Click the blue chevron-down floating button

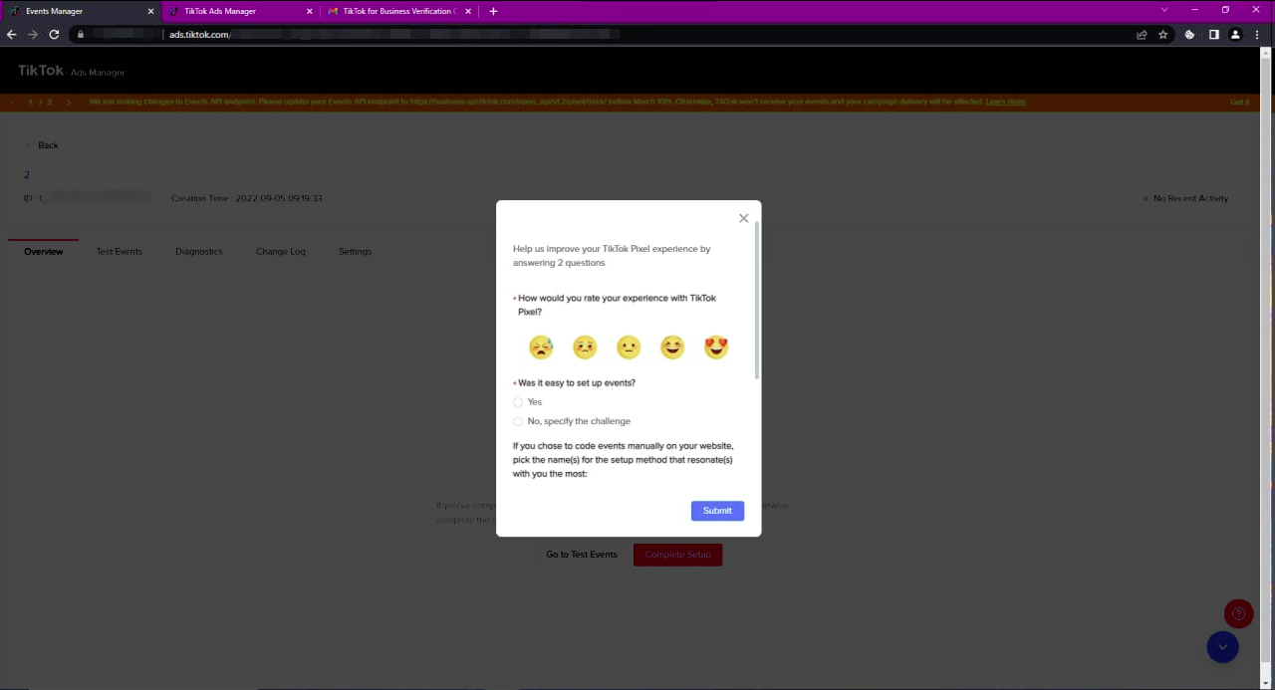[1222, 647]
